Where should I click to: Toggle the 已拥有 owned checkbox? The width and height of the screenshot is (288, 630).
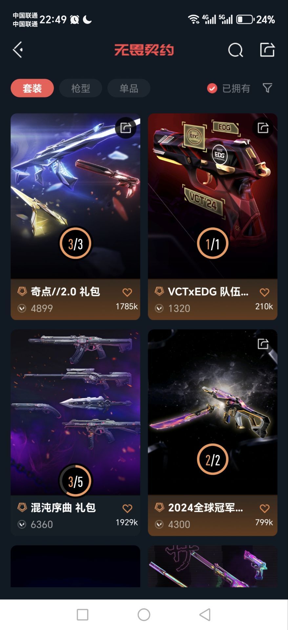[x=212, y=88]
